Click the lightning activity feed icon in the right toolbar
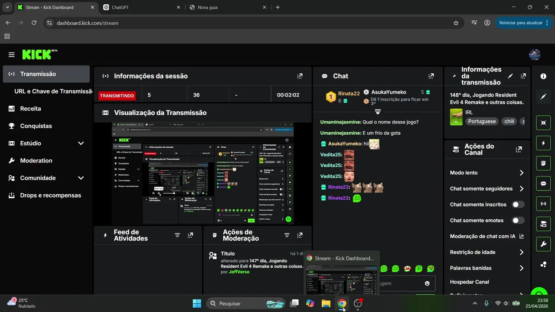Viewport: 555px width, 312px height. (543, 143)
